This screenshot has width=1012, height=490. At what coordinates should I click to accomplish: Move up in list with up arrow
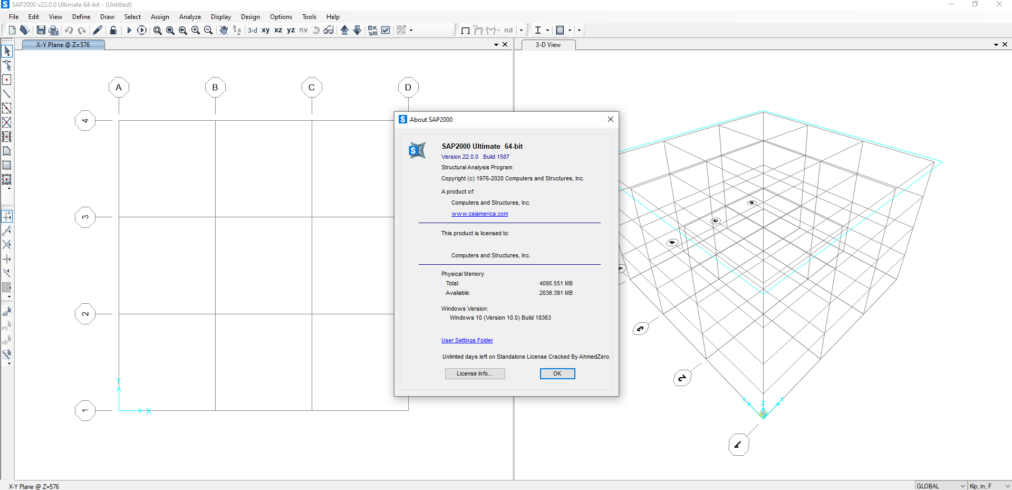pos(344,30)
